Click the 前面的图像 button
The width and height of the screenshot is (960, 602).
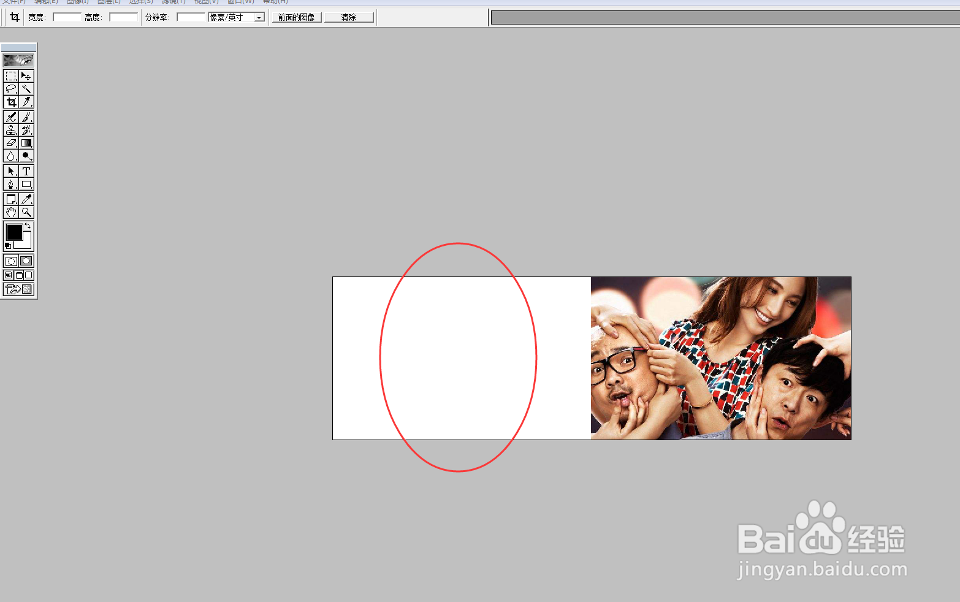click(x=297, y=17)
